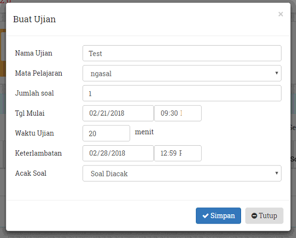Click the Mata Pelajaran label

pos(38,73)
